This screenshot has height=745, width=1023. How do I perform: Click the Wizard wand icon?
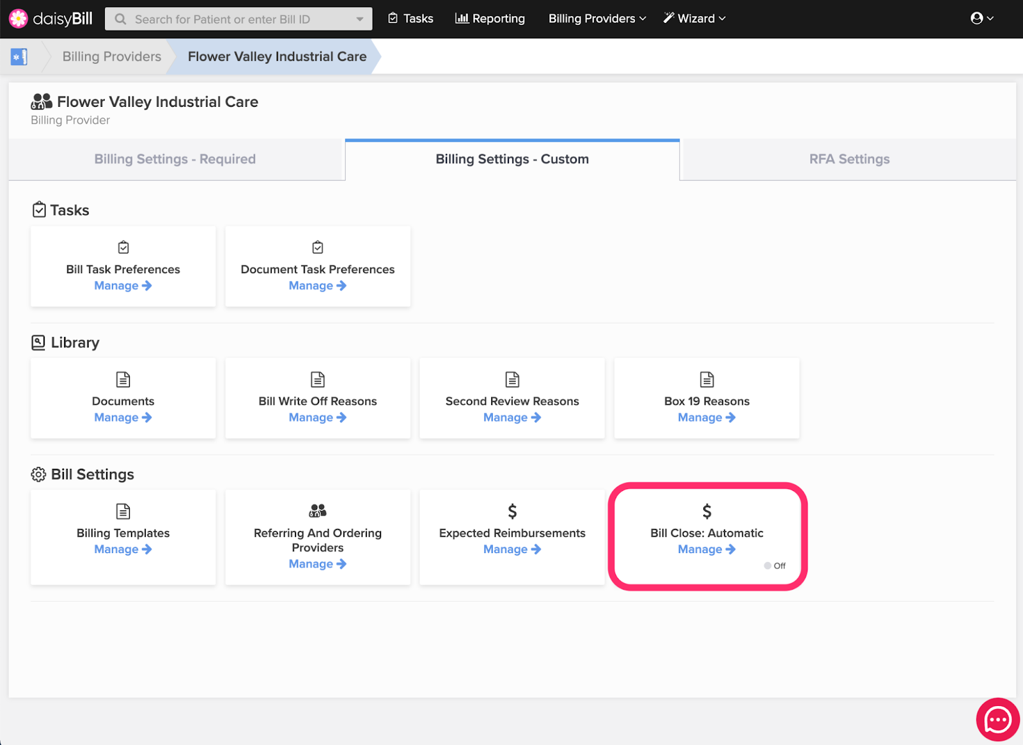[x=669, y=18]
